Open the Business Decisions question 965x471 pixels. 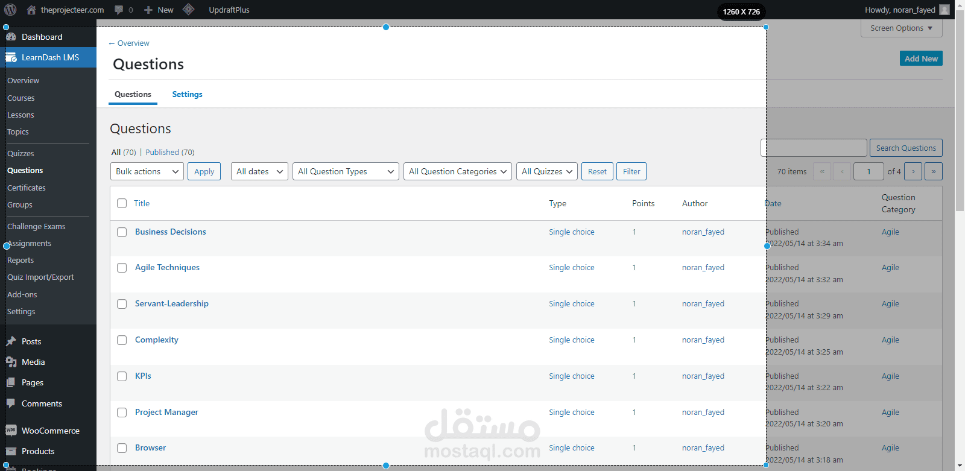(171, 232)
